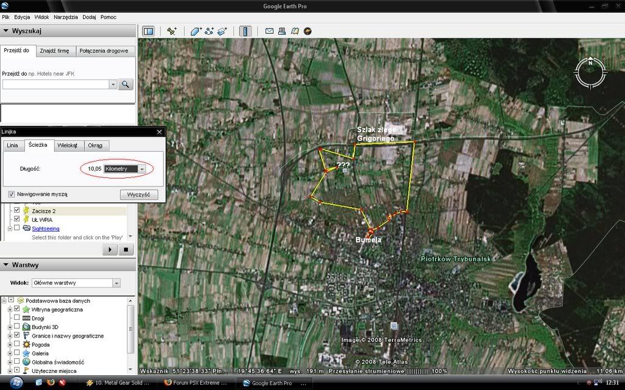Open the Plik menu
This screenshot has width=625, height=390.
pyautogui.click(x=5, y=17)
